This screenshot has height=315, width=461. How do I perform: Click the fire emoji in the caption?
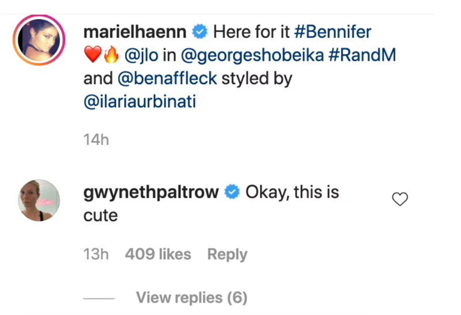111,56
